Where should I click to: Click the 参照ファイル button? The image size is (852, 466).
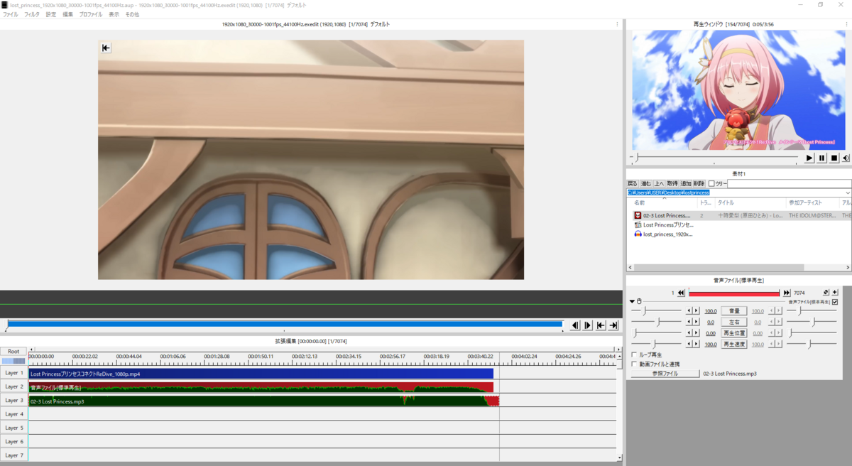665,373
